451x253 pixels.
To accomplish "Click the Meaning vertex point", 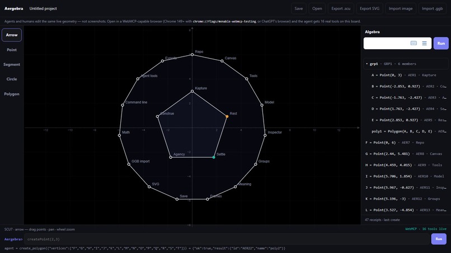I will click(x=235, y=187).
